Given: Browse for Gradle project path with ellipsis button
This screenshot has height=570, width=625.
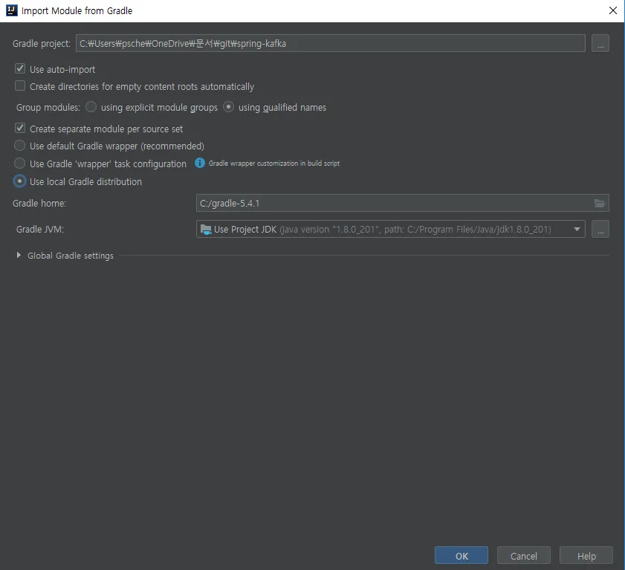Looking at the screenshot, I should pos(600,43).
